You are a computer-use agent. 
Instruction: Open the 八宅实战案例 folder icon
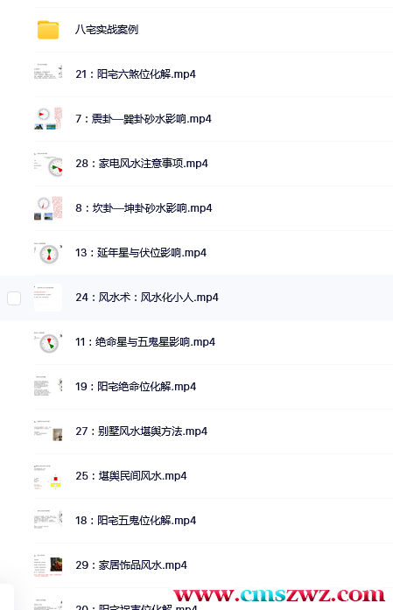tap(48, 30)
